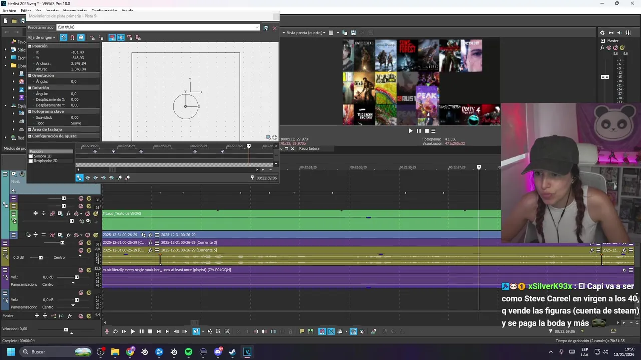Viewport: 641px width, 360px height.
Task: Enable Sombra 2D checkbox
Action: pyautogui.click(x=31, y=156)
